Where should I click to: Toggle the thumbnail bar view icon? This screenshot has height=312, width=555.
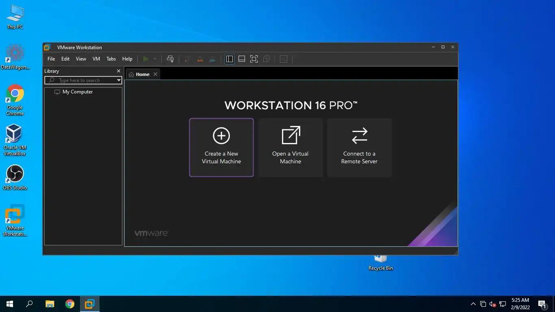[242, 59]
